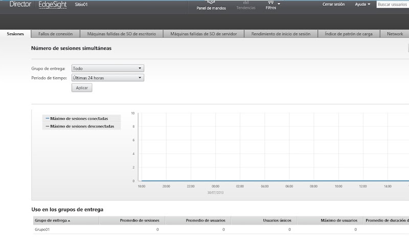Click the 12:00 time axis label
Image resolution: width=409 pixels, height=241 pixels.
pos(363,186)
